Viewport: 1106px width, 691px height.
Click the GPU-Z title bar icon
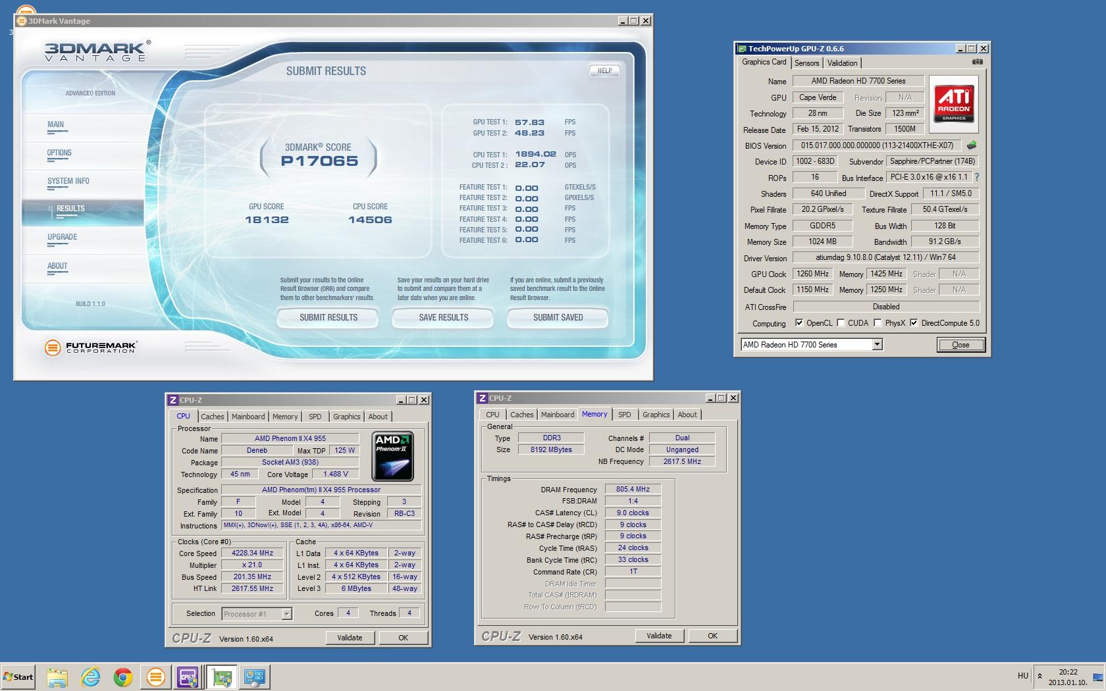tap(742, 48)
